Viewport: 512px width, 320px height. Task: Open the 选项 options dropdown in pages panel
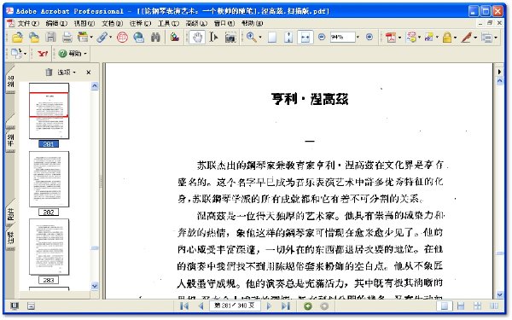pos(67,73)
